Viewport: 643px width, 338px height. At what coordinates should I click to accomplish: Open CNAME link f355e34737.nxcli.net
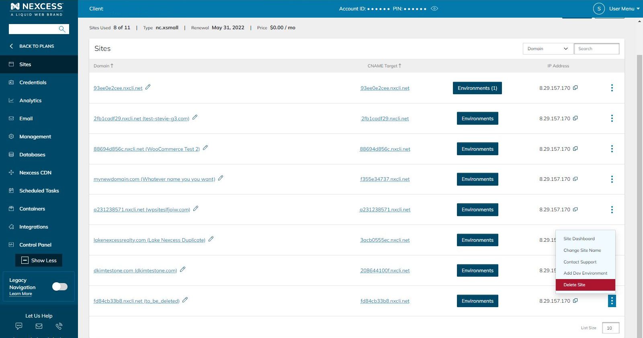pos(385,179)
